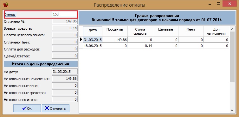Click the Проценты cell of row 18.06.2015
Viewport: 239px width, 117px height.
point(115,46)
